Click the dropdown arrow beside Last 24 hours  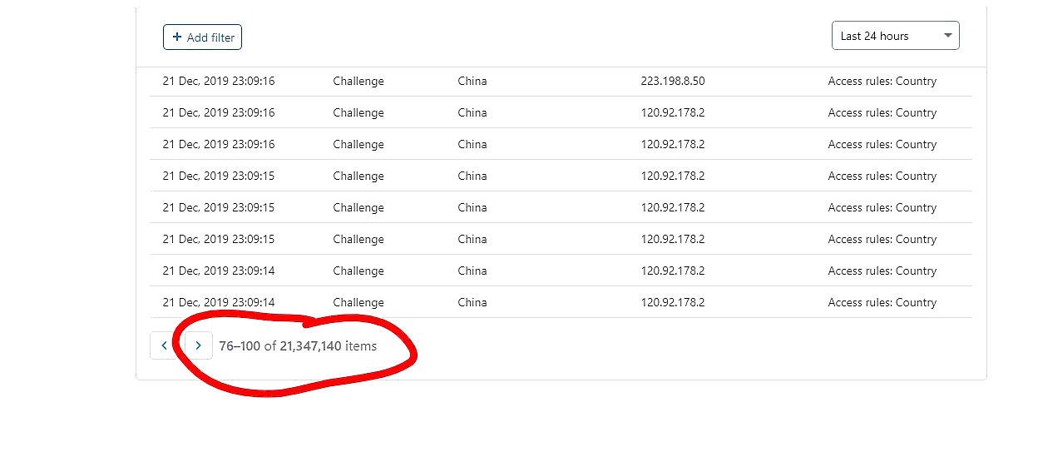tap(947, 36)
